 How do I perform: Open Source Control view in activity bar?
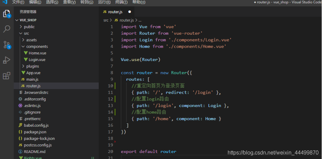point(7,45)
